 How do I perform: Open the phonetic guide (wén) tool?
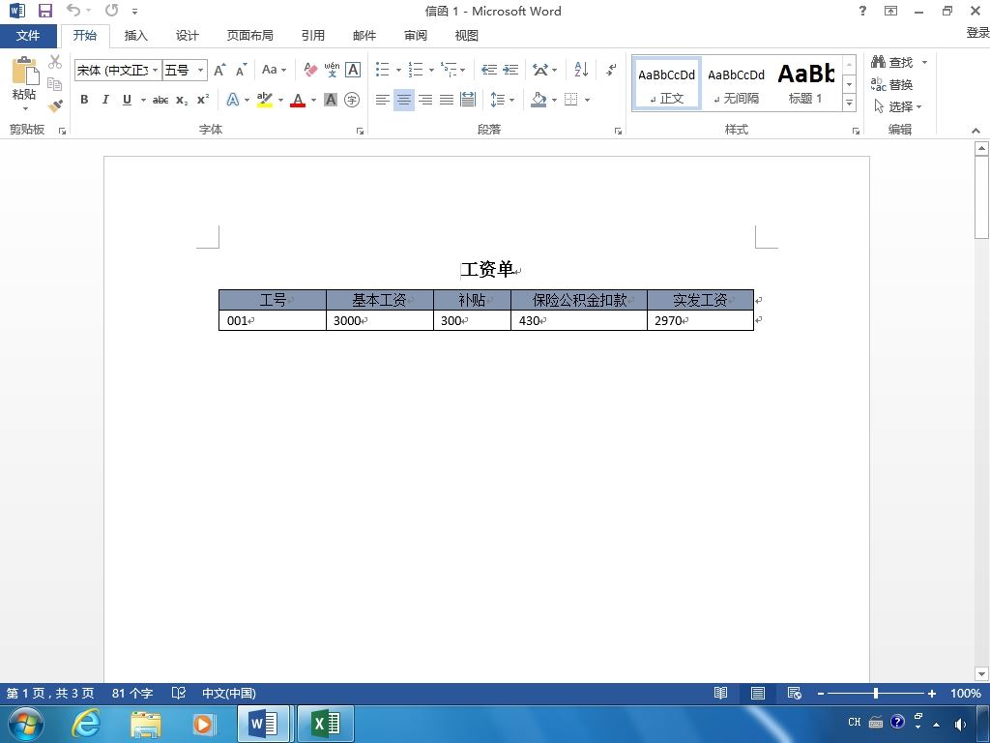pos(332,70)
